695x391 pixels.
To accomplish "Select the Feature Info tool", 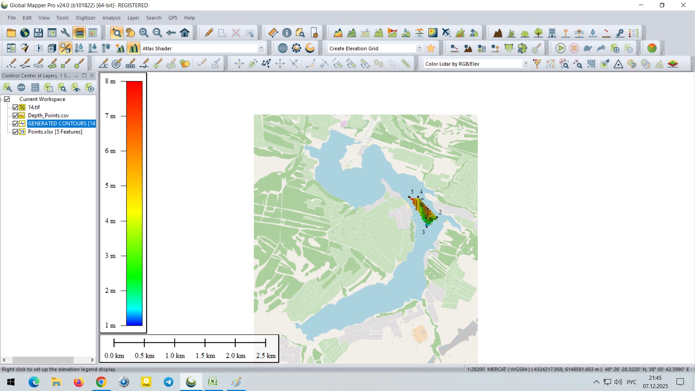I will [287, 33].
